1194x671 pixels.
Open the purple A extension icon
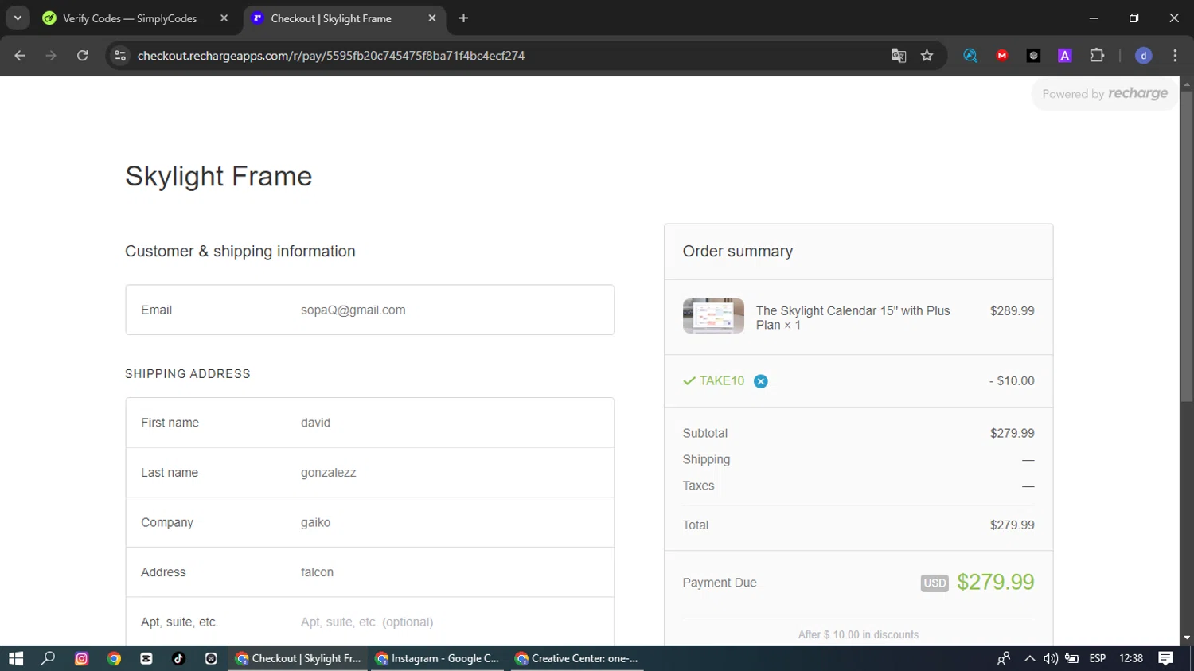1065,56
